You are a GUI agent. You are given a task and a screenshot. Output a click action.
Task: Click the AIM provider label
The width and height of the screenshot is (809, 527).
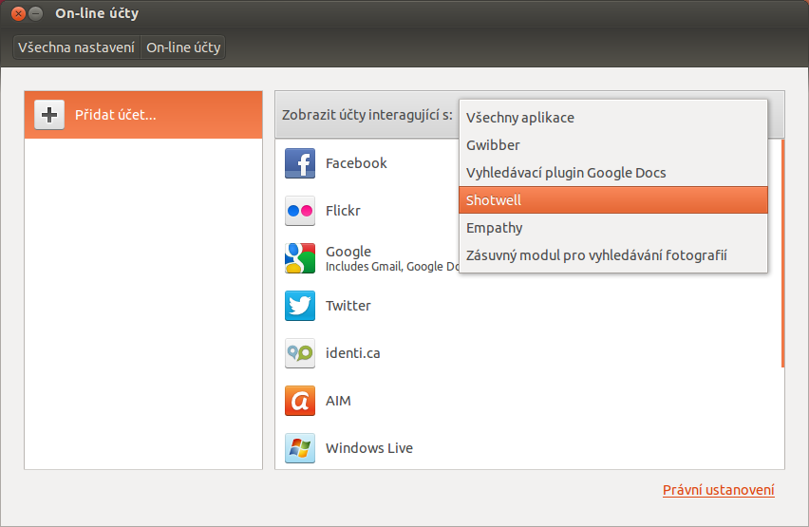click(338, 401)
